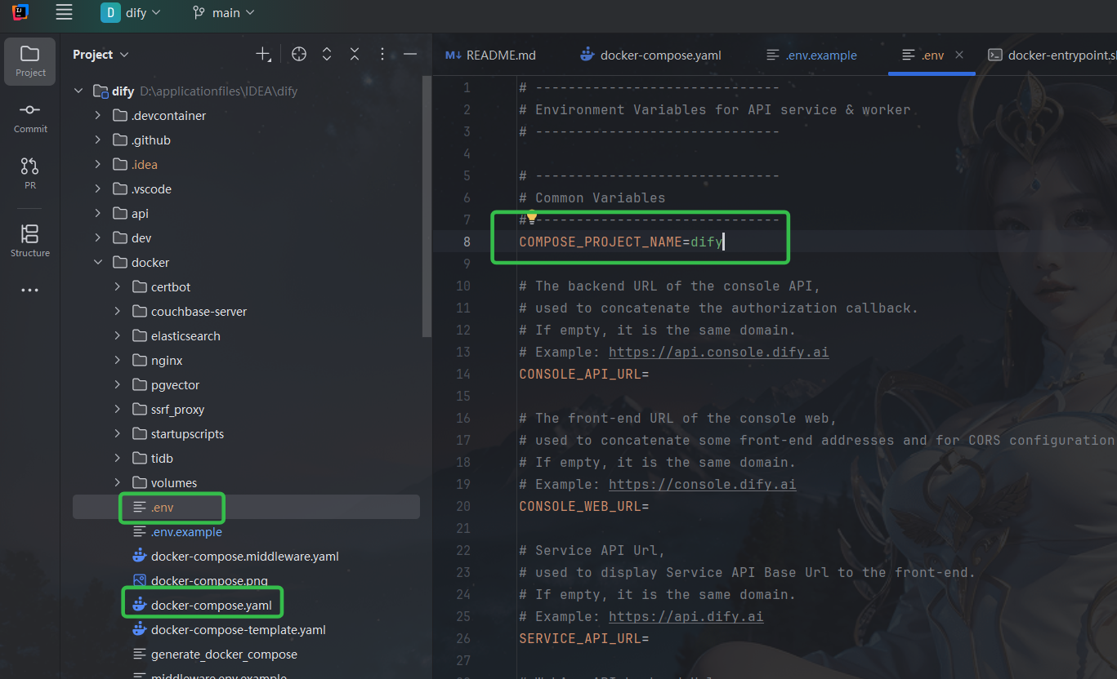Select .env file in project tree
This screenshot has width=1117, height=679.
click(246, 508)
